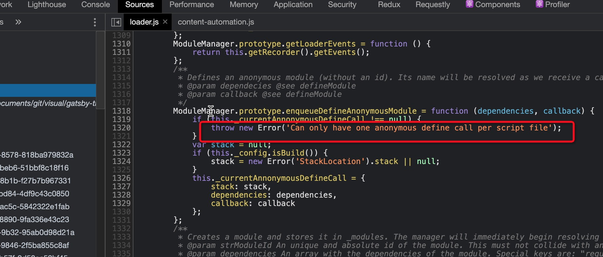Click comment '@param dependecies @see defineModule'
Viewport: 603px width, 257px height.
[x=271, y=86]
